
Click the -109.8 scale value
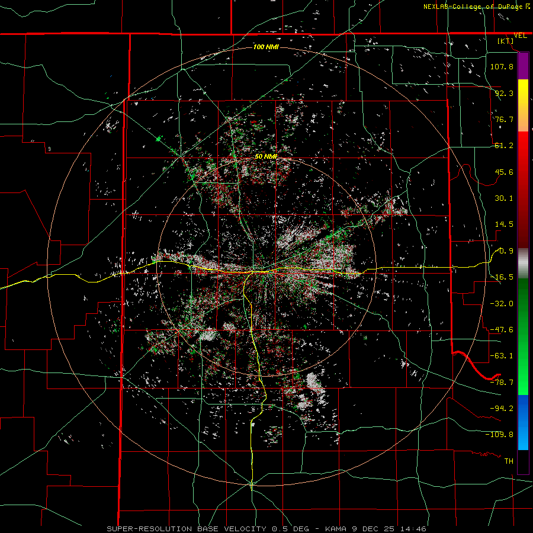(x=499, y=435)
